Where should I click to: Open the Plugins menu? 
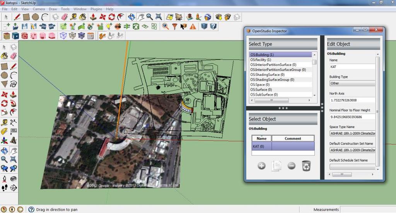[96, 9]
